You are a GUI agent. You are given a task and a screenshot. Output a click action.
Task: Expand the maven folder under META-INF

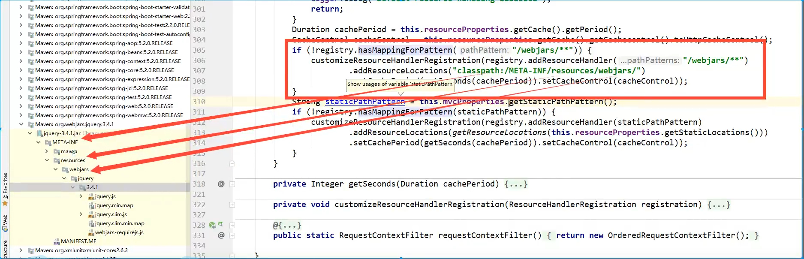tap(47, 151)
